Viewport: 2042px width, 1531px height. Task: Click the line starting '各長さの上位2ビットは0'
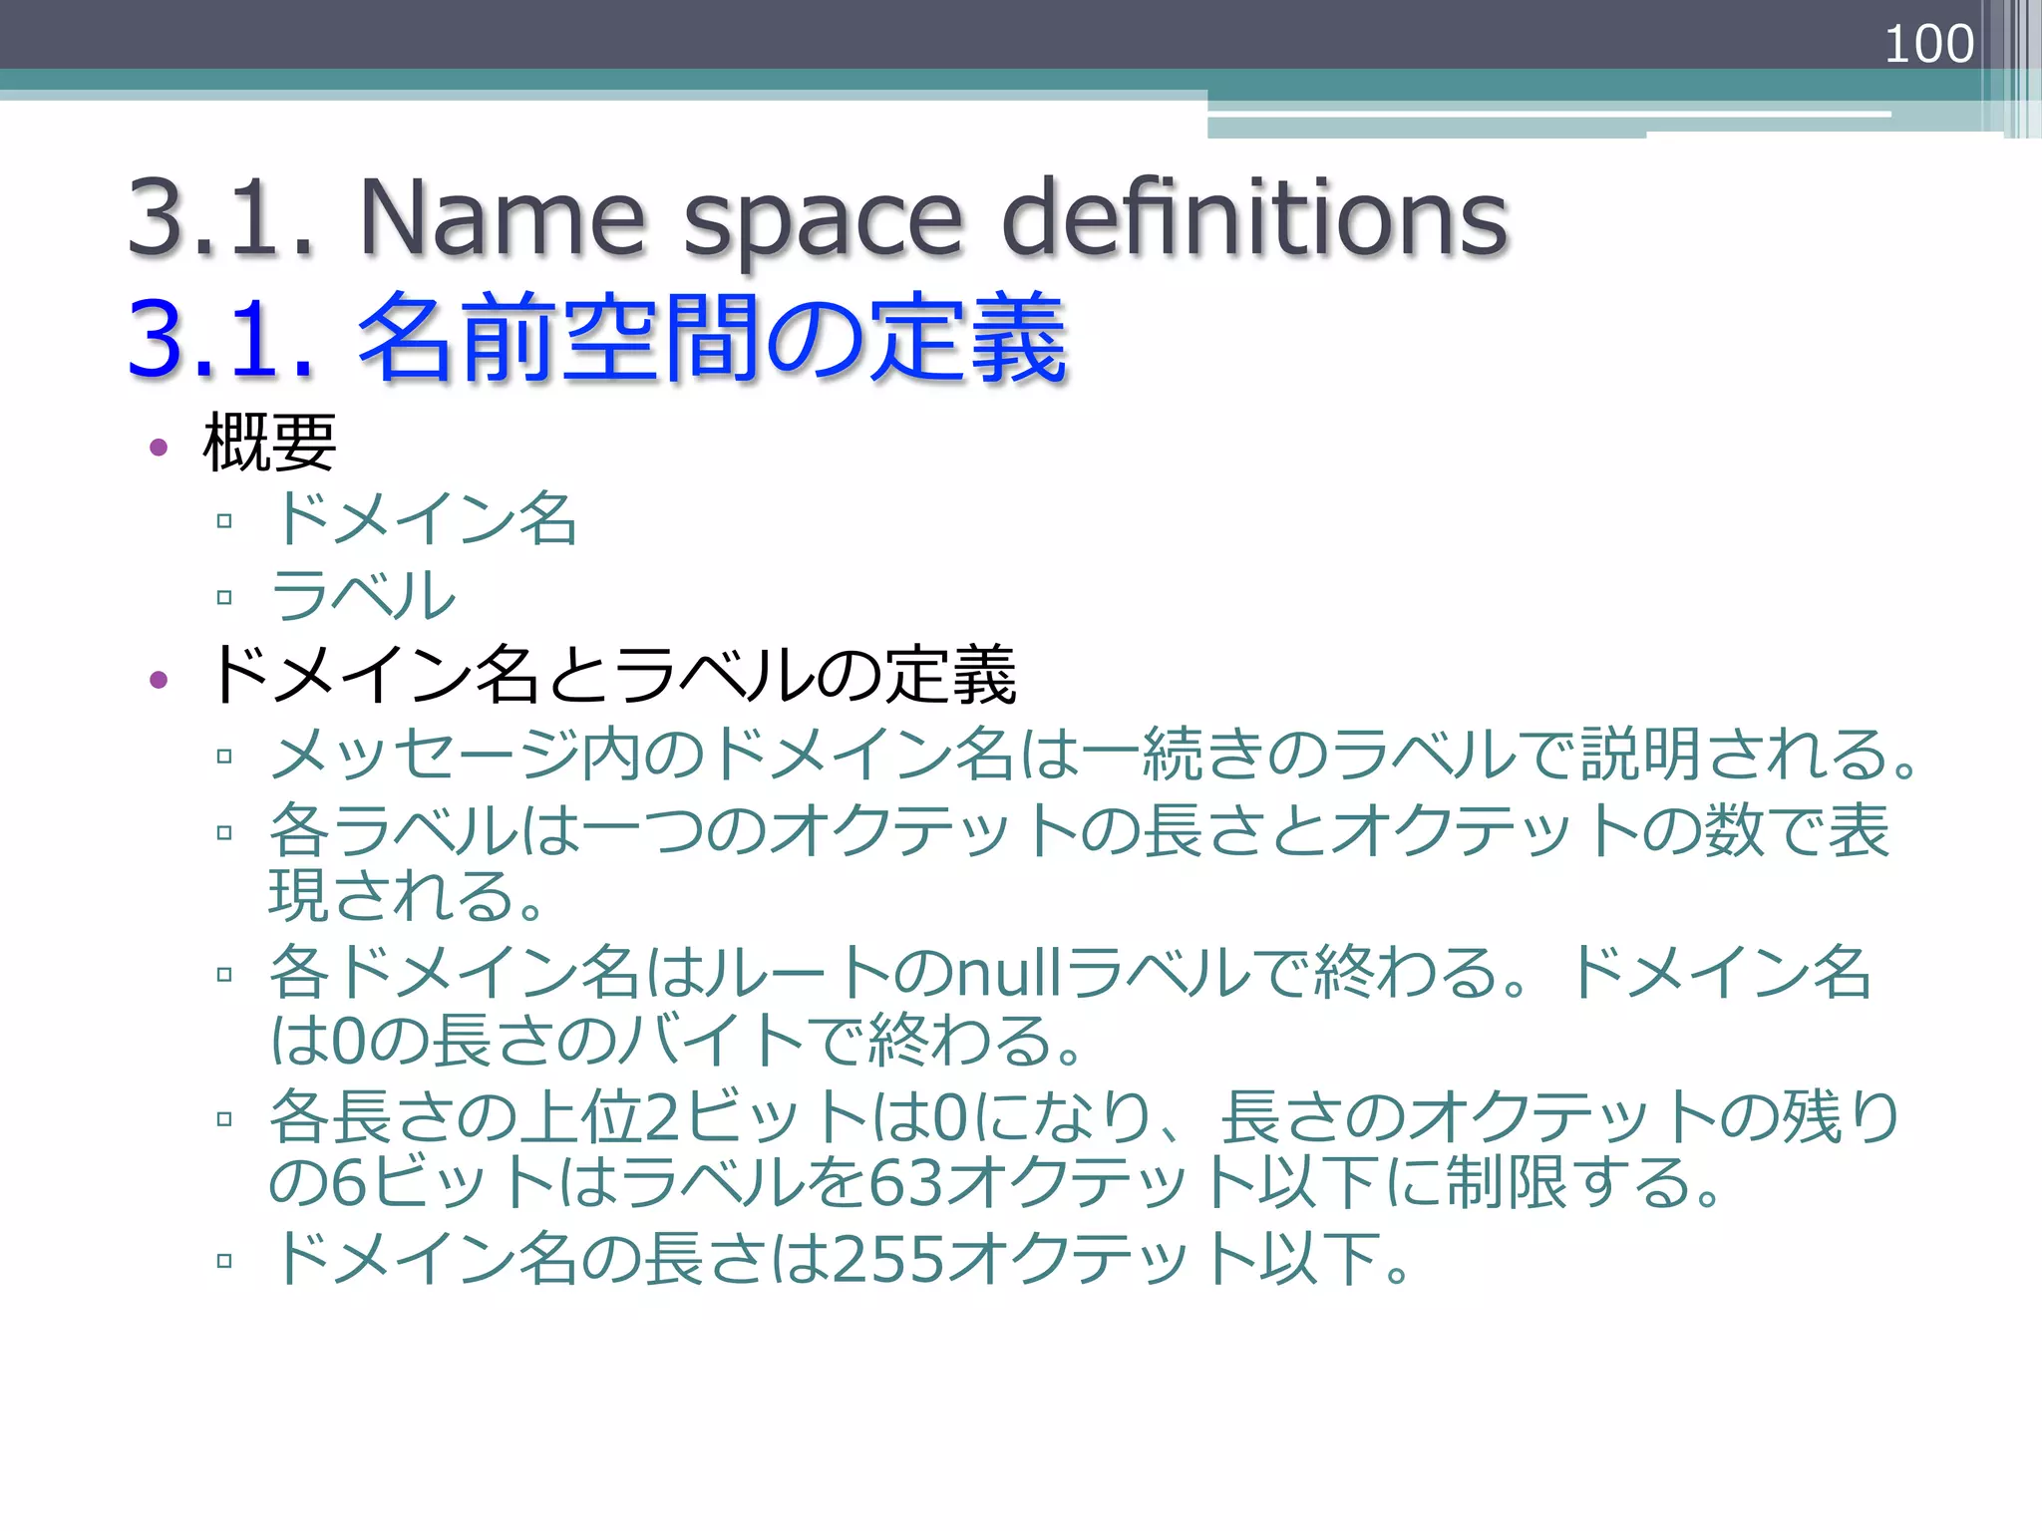click(x=1085, y=1116)
